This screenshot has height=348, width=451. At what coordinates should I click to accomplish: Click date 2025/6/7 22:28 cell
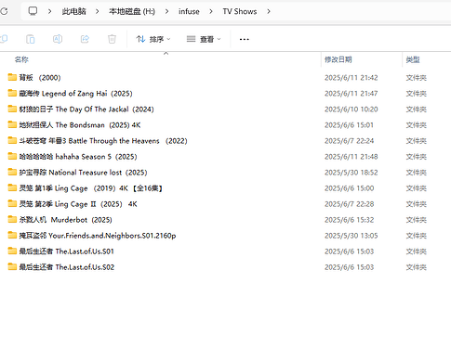click(349, 204)
